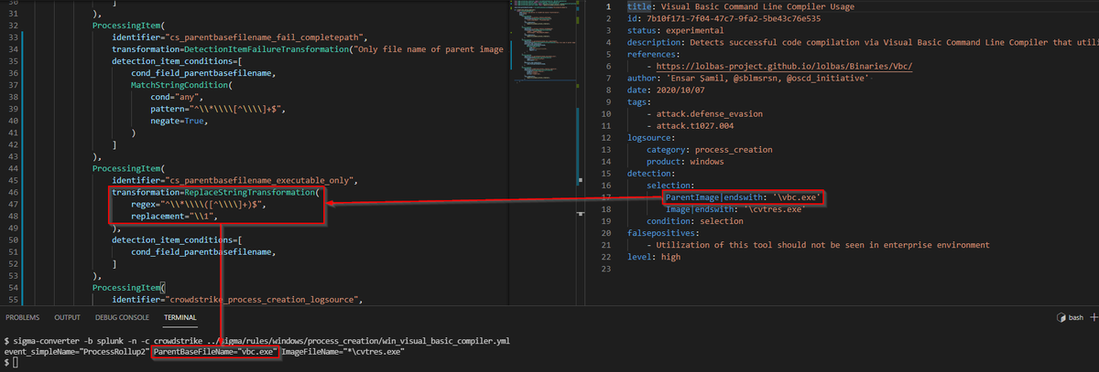
Task: Click 'Utilization of this tool should not be seen' text
Action: [822, 245]
